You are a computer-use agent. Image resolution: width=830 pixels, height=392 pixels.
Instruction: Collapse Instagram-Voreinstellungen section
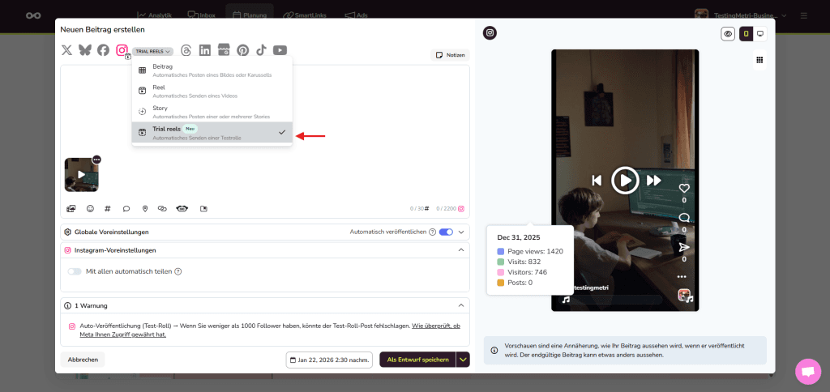461,249
